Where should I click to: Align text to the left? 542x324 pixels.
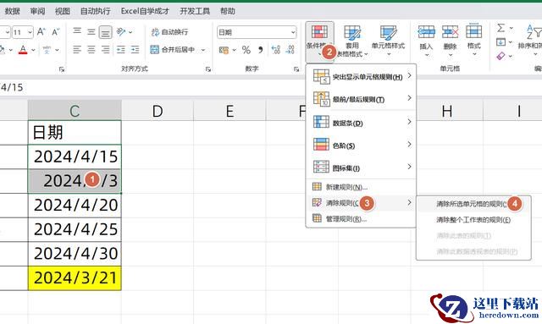(77, 50)
